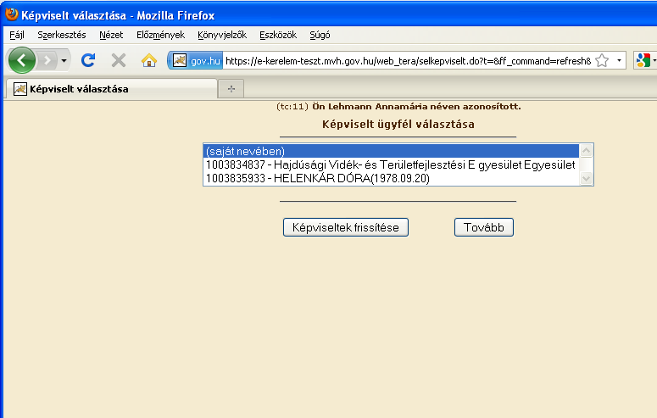Open a new tab with the plus button
This screenshot has height=418, width=657.
[231, 89]
